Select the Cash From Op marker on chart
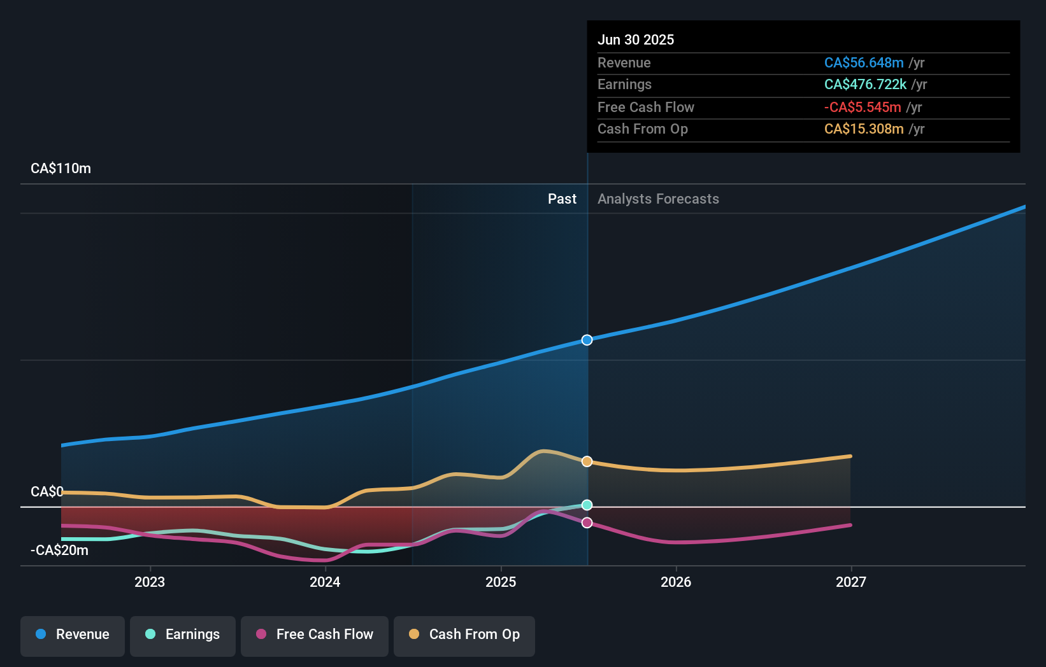1046x667 pixels. click(x=587, y=461)
